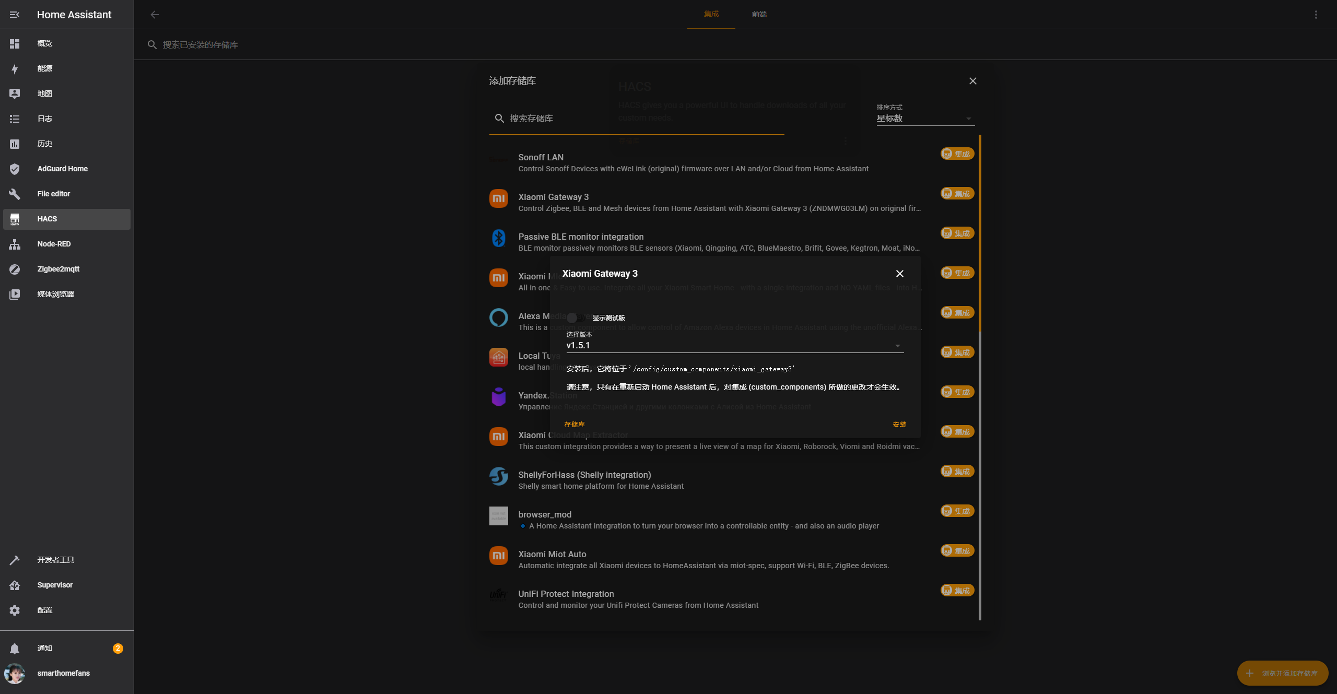Click 存储库 repository link in dialog
The height and width of the screenshot is (694, 1337).
pos(574,425)
